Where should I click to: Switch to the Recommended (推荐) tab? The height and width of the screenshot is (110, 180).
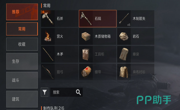22,12
